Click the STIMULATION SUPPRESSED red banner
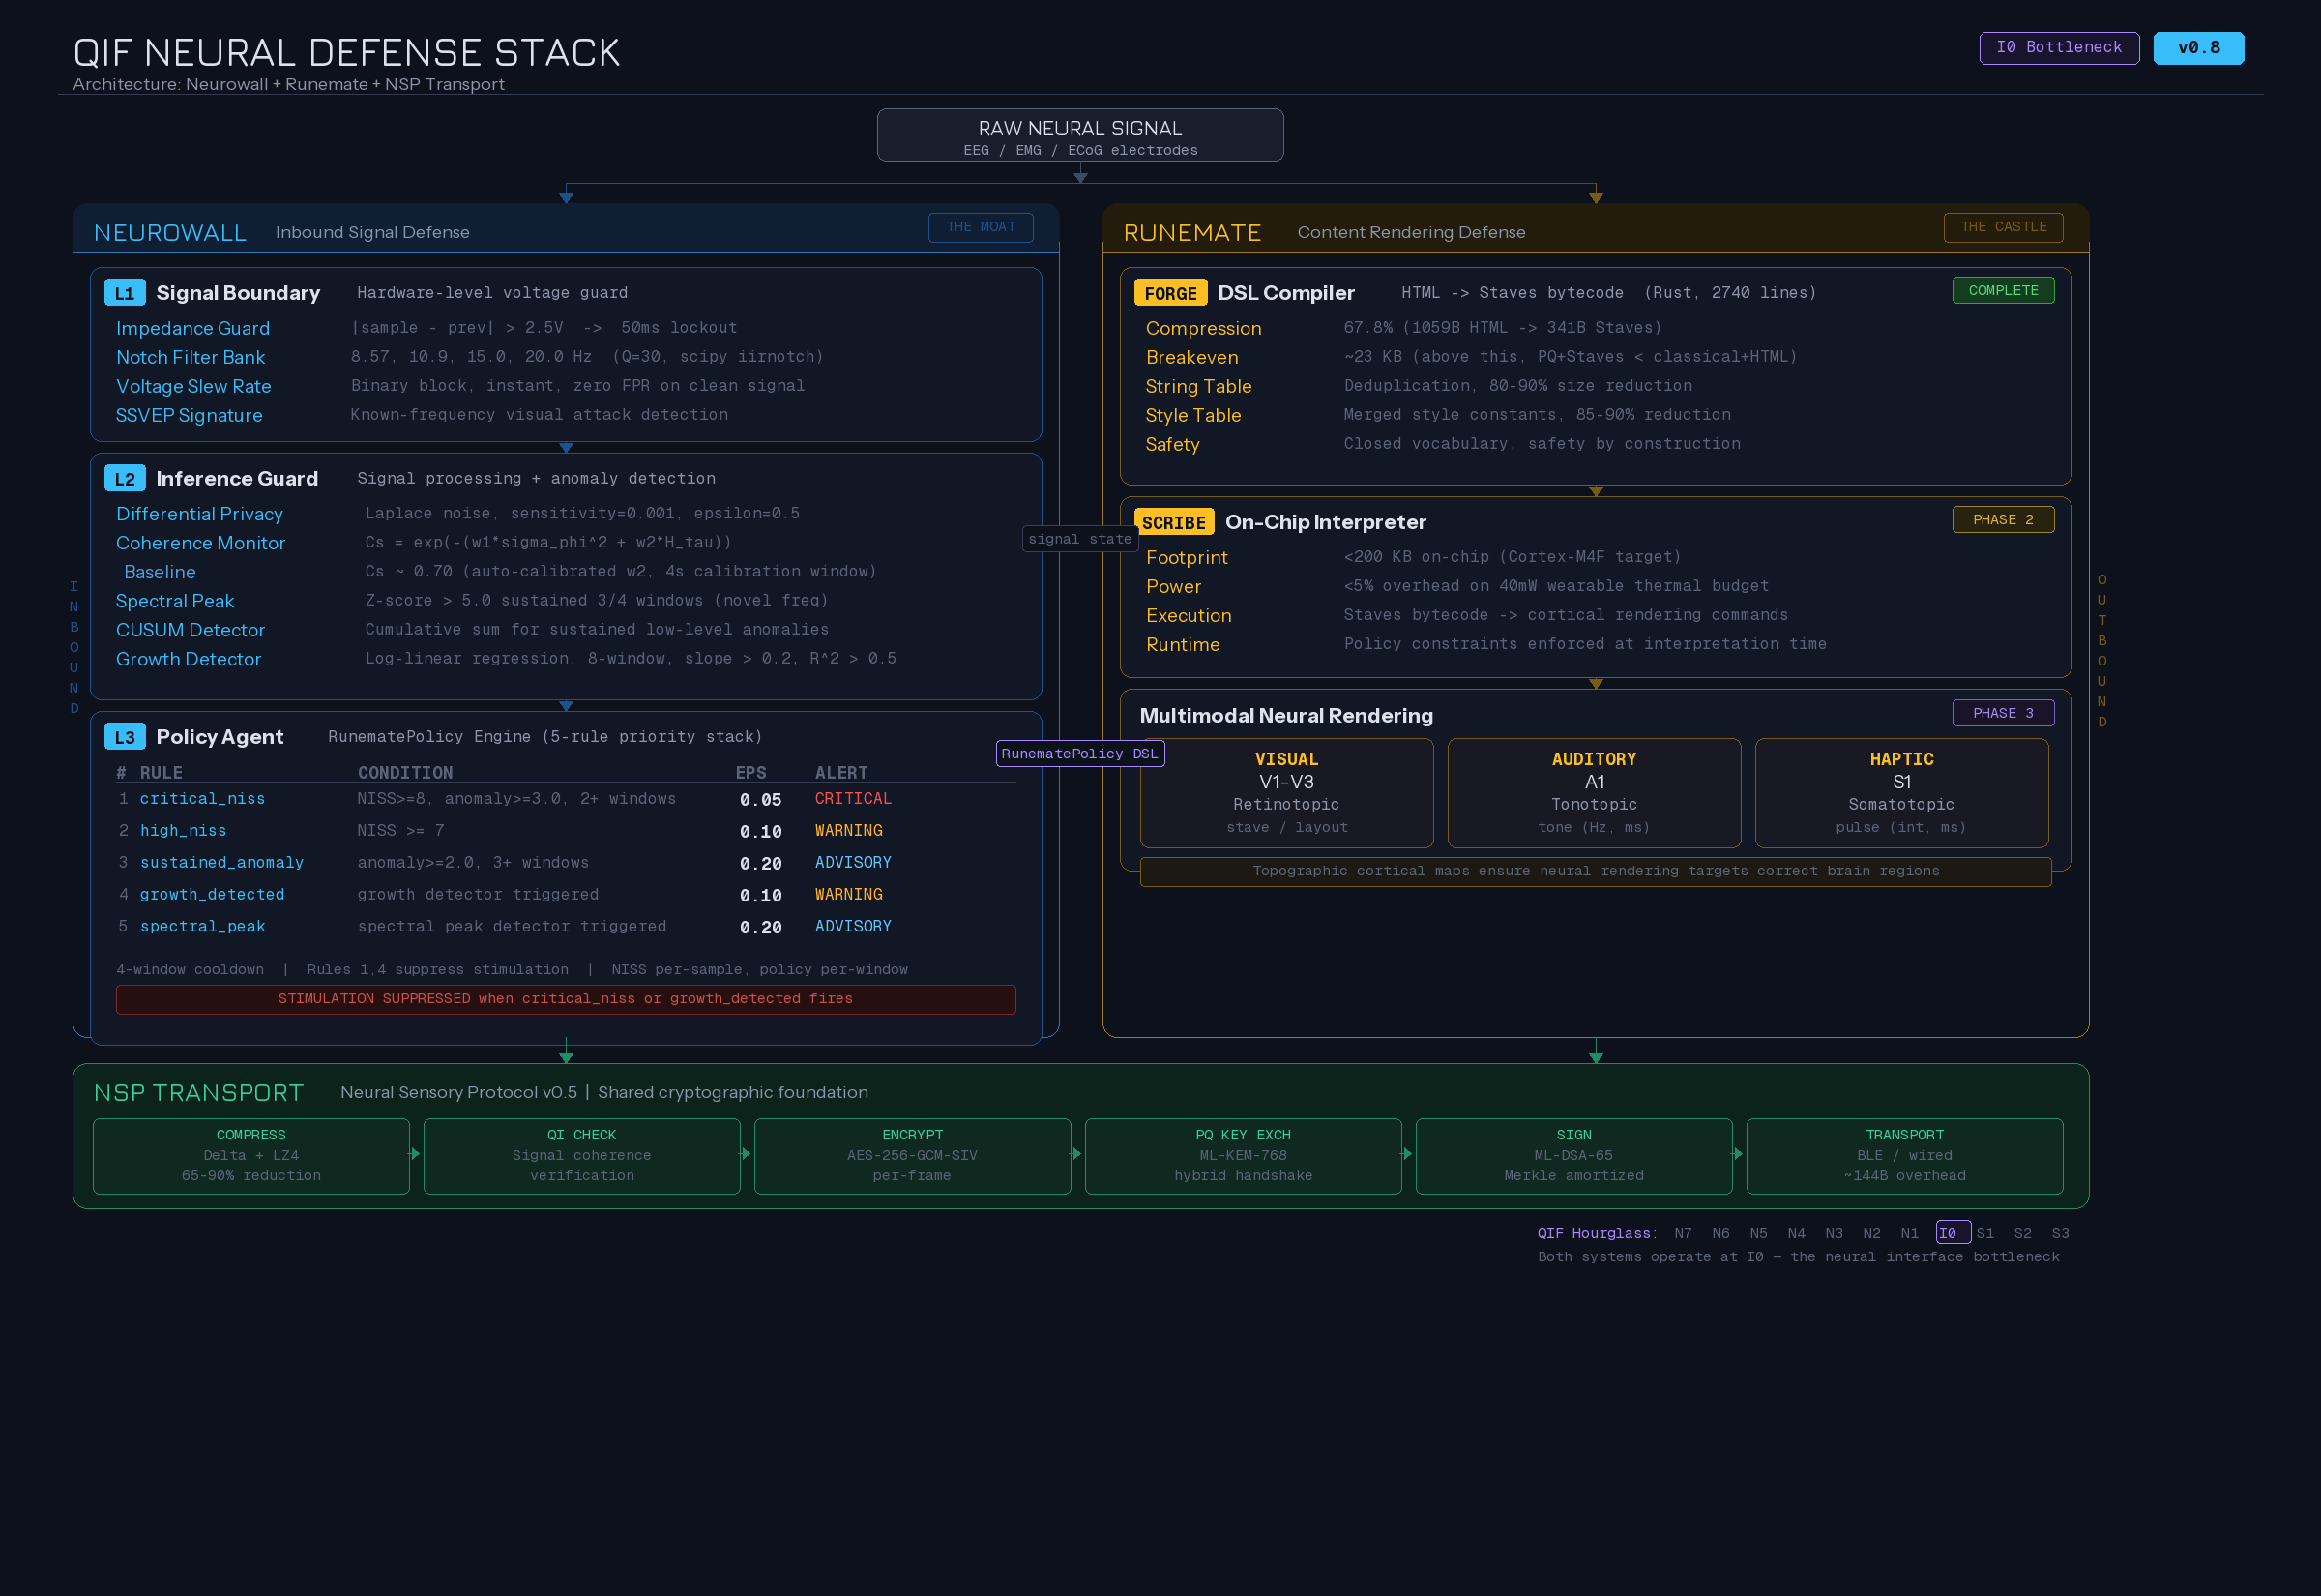Screen dimensions: 2321x1596 point(566,999)
